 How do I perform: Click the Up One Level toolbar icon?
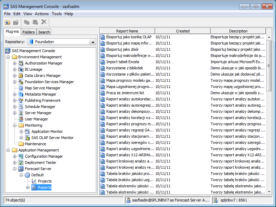(x=7, y=22)
